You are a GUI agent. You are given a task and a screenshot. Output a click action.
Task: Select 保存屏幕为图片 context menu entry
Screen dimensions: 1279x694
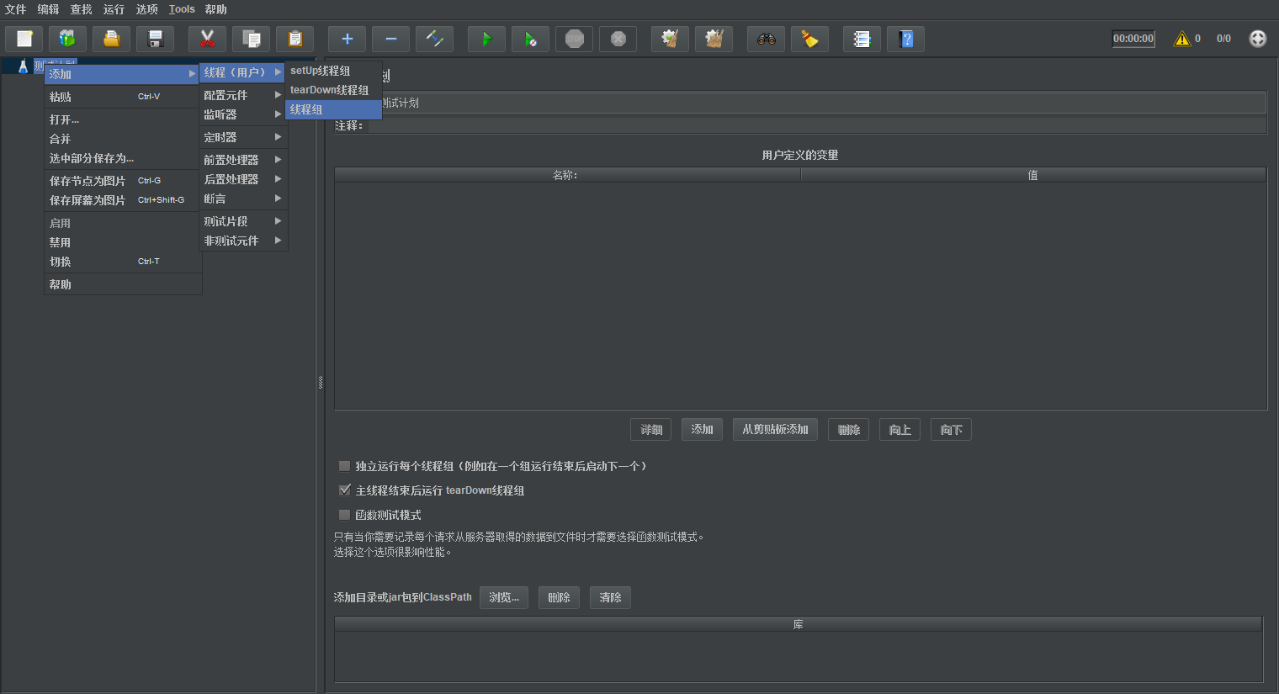123,200
